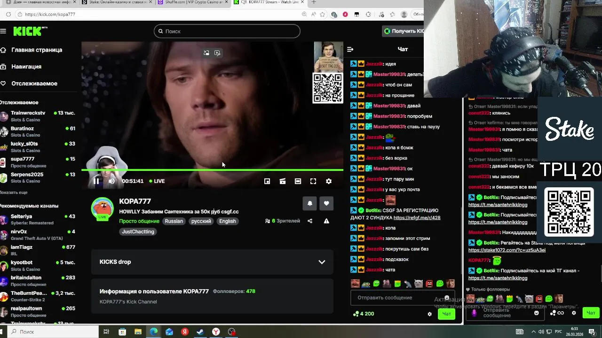
Task: Pause the live stream video
Action: (x=96, y=181)
